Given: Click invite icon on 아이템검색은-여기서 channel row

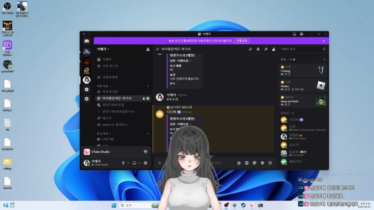Looking at the screenshot, I should 144,98.
